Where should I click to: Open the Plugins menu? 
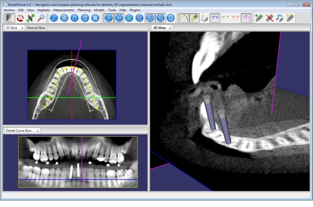coord(135,10)
